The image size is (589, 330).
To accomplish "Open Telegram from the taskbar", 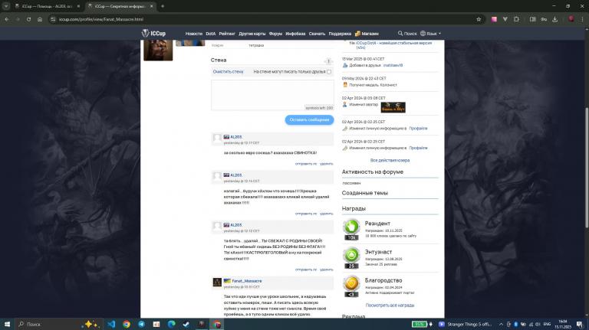I will point(141,324).
